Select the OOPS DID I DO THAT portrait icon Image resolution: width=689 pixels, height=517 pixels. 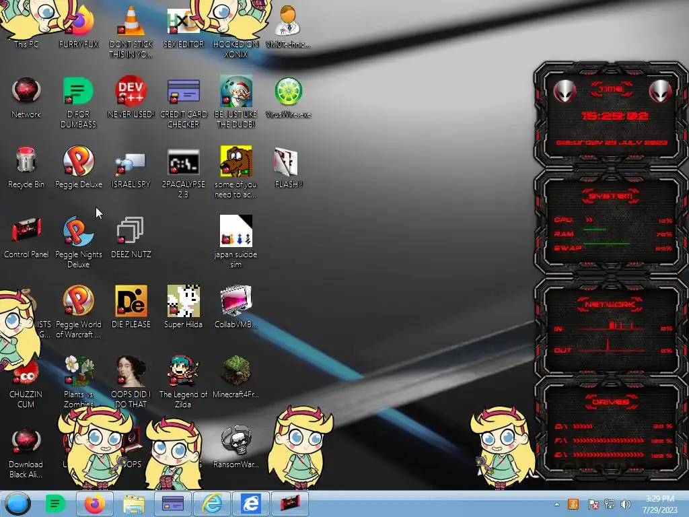131,382
